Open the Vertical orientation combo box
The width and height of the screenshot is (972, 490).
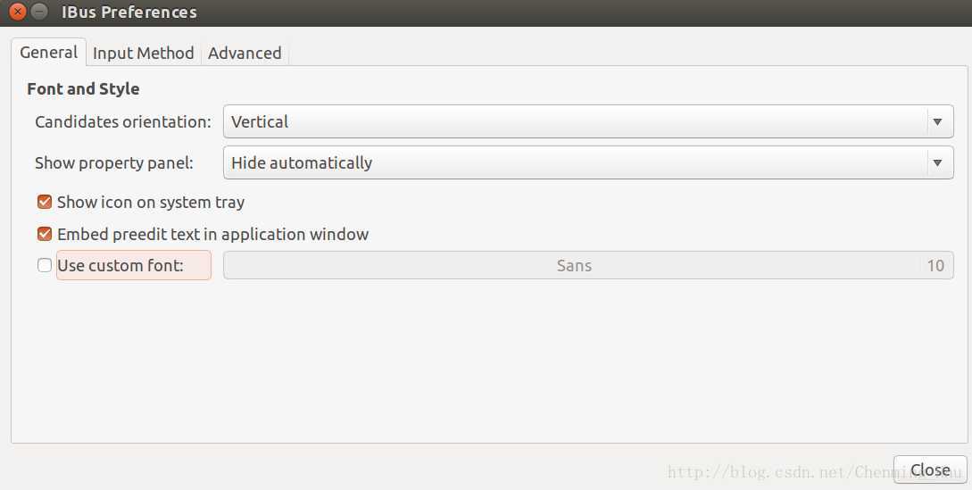pyautogui.click(x=588, y=121)
